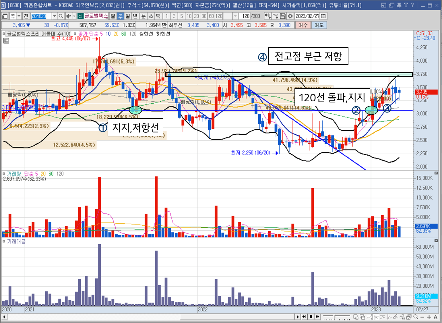Select the 틱 (tick) period toggle
The width and height of the screenshot is (442, 323).
tap(158, 16)
